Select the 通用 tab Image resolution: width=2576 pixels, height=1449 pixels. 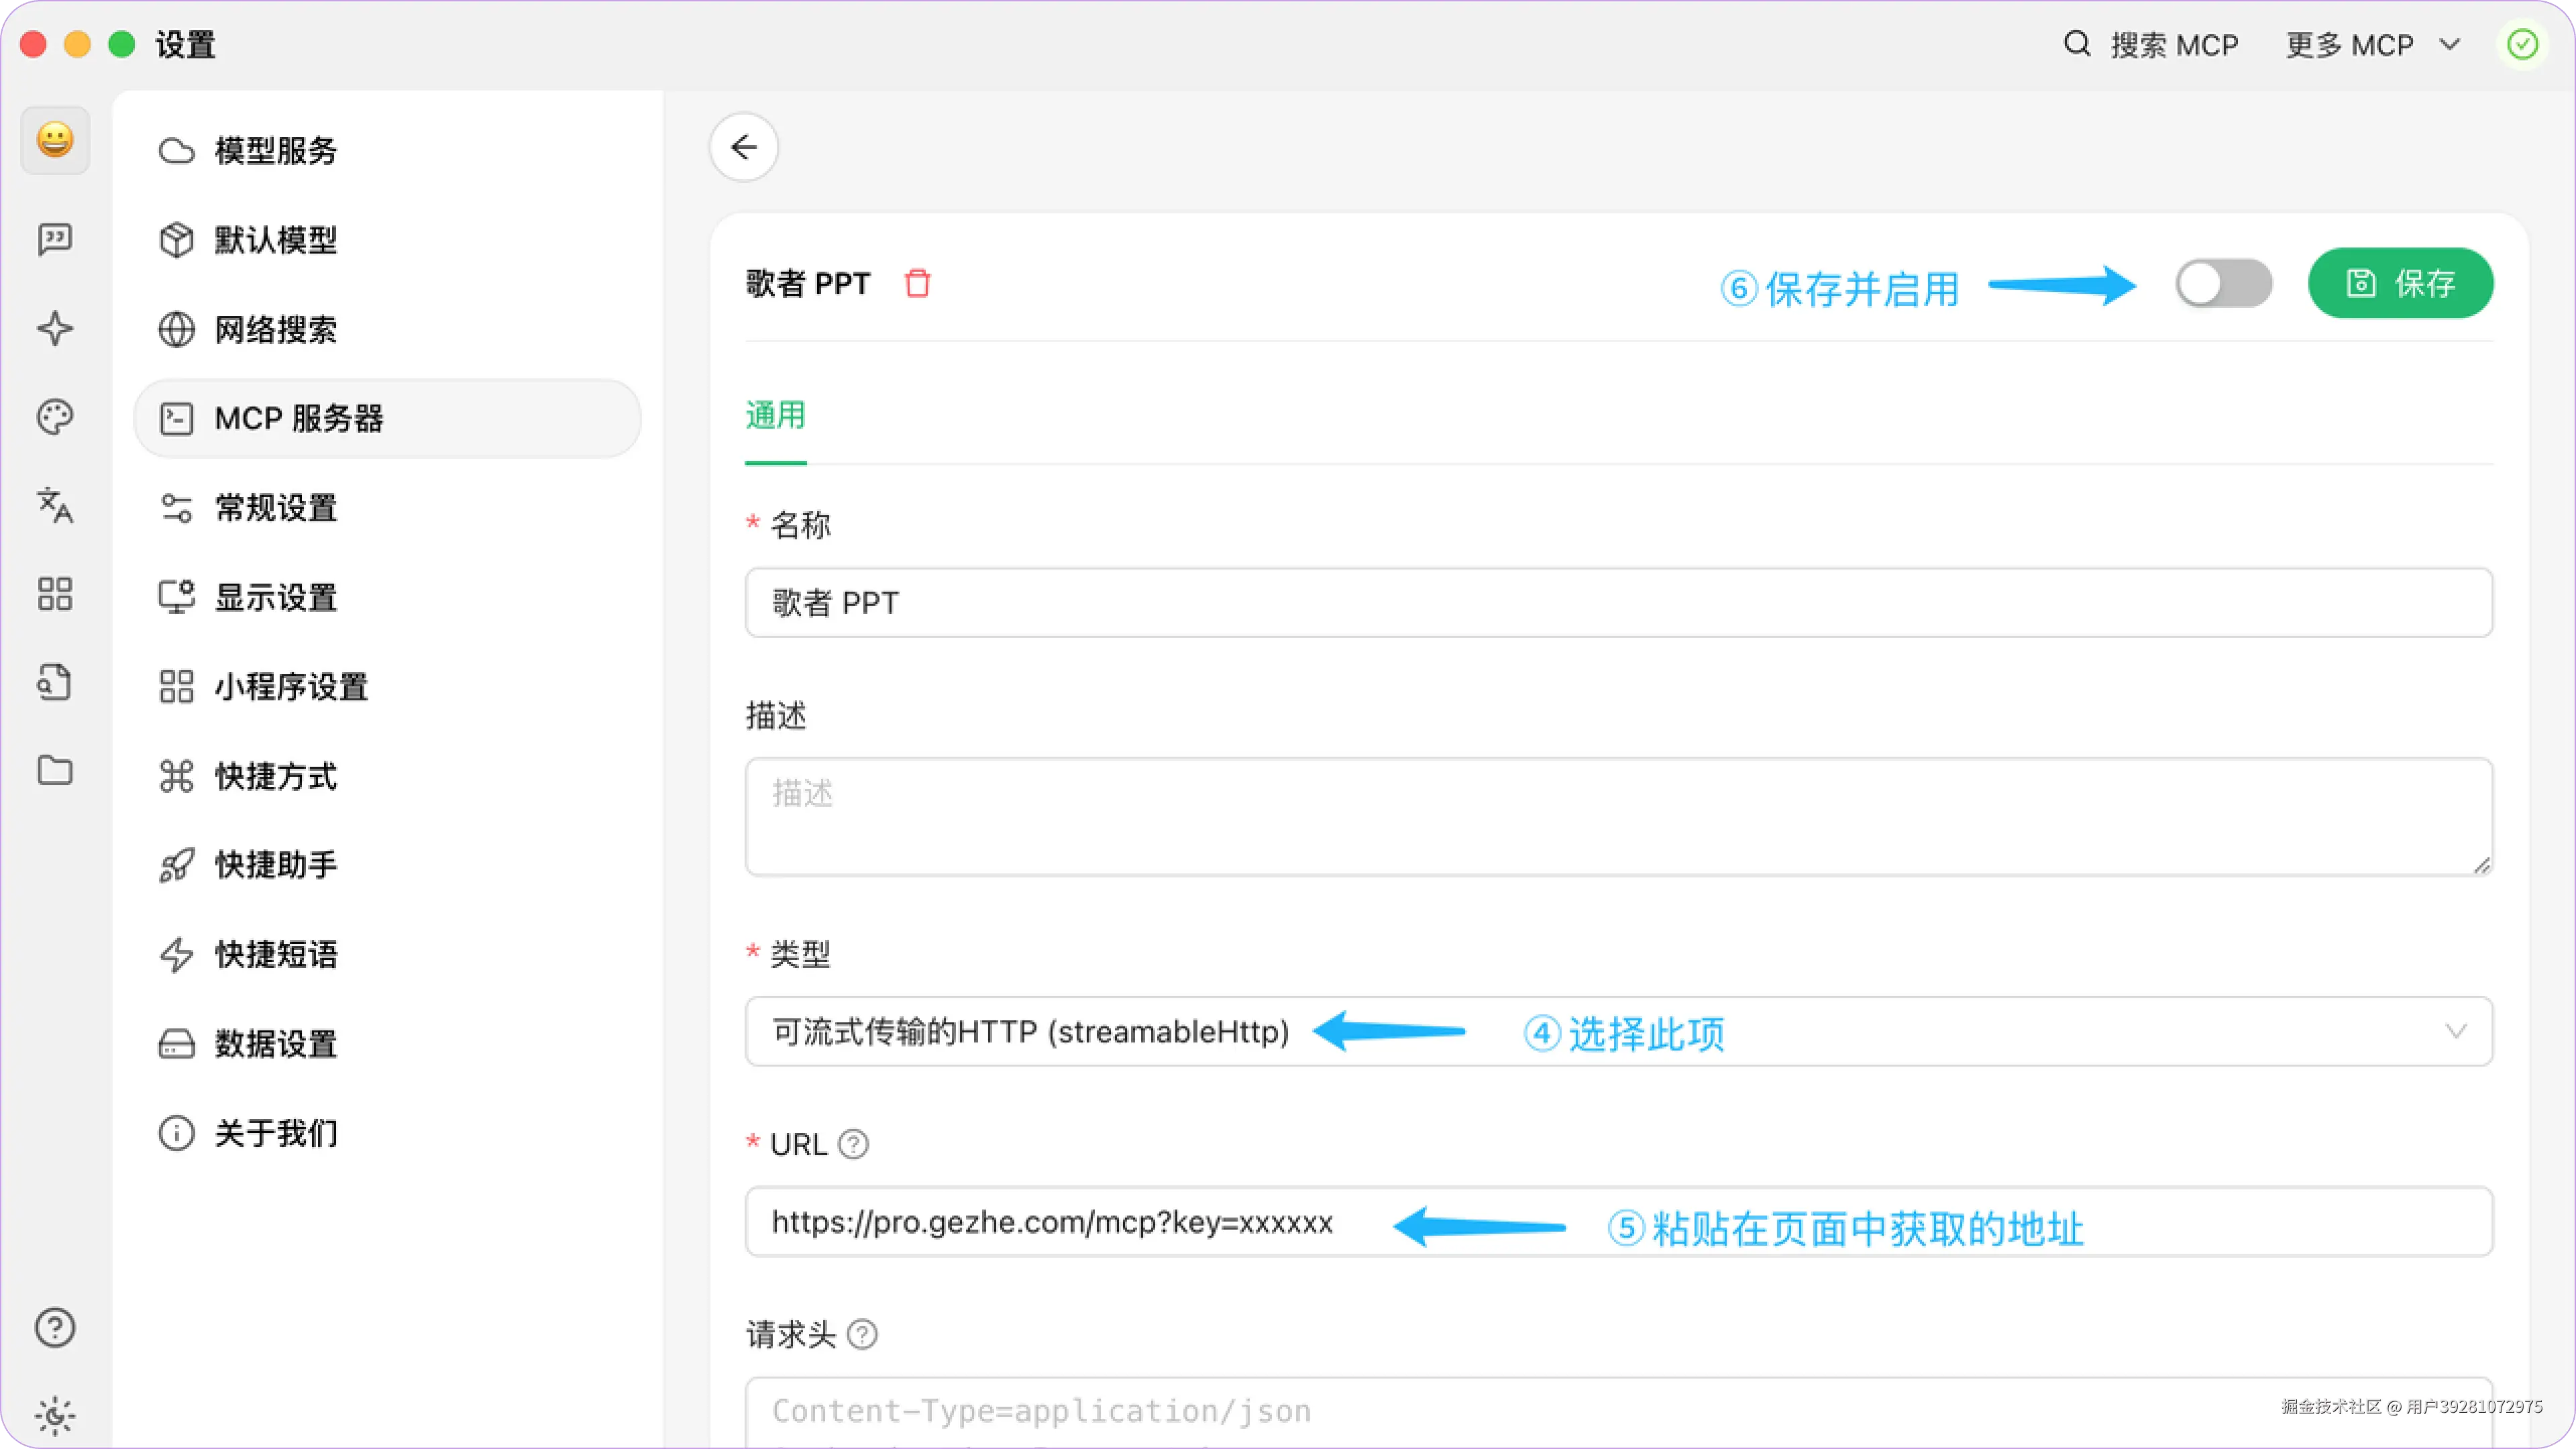pos(775,415)
